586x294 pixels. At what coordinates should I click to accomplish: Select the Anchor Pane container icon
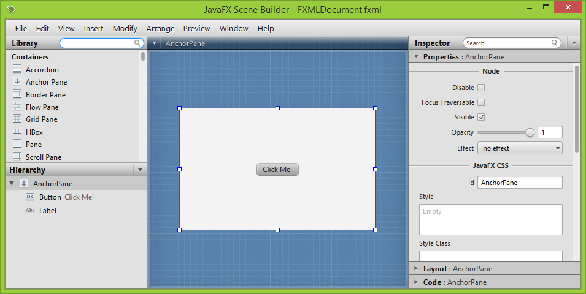pos(17,81)
